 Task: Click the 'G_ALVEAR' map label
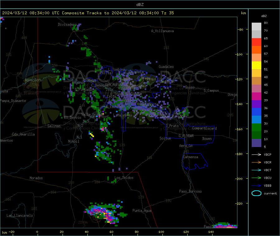(186, 136)
